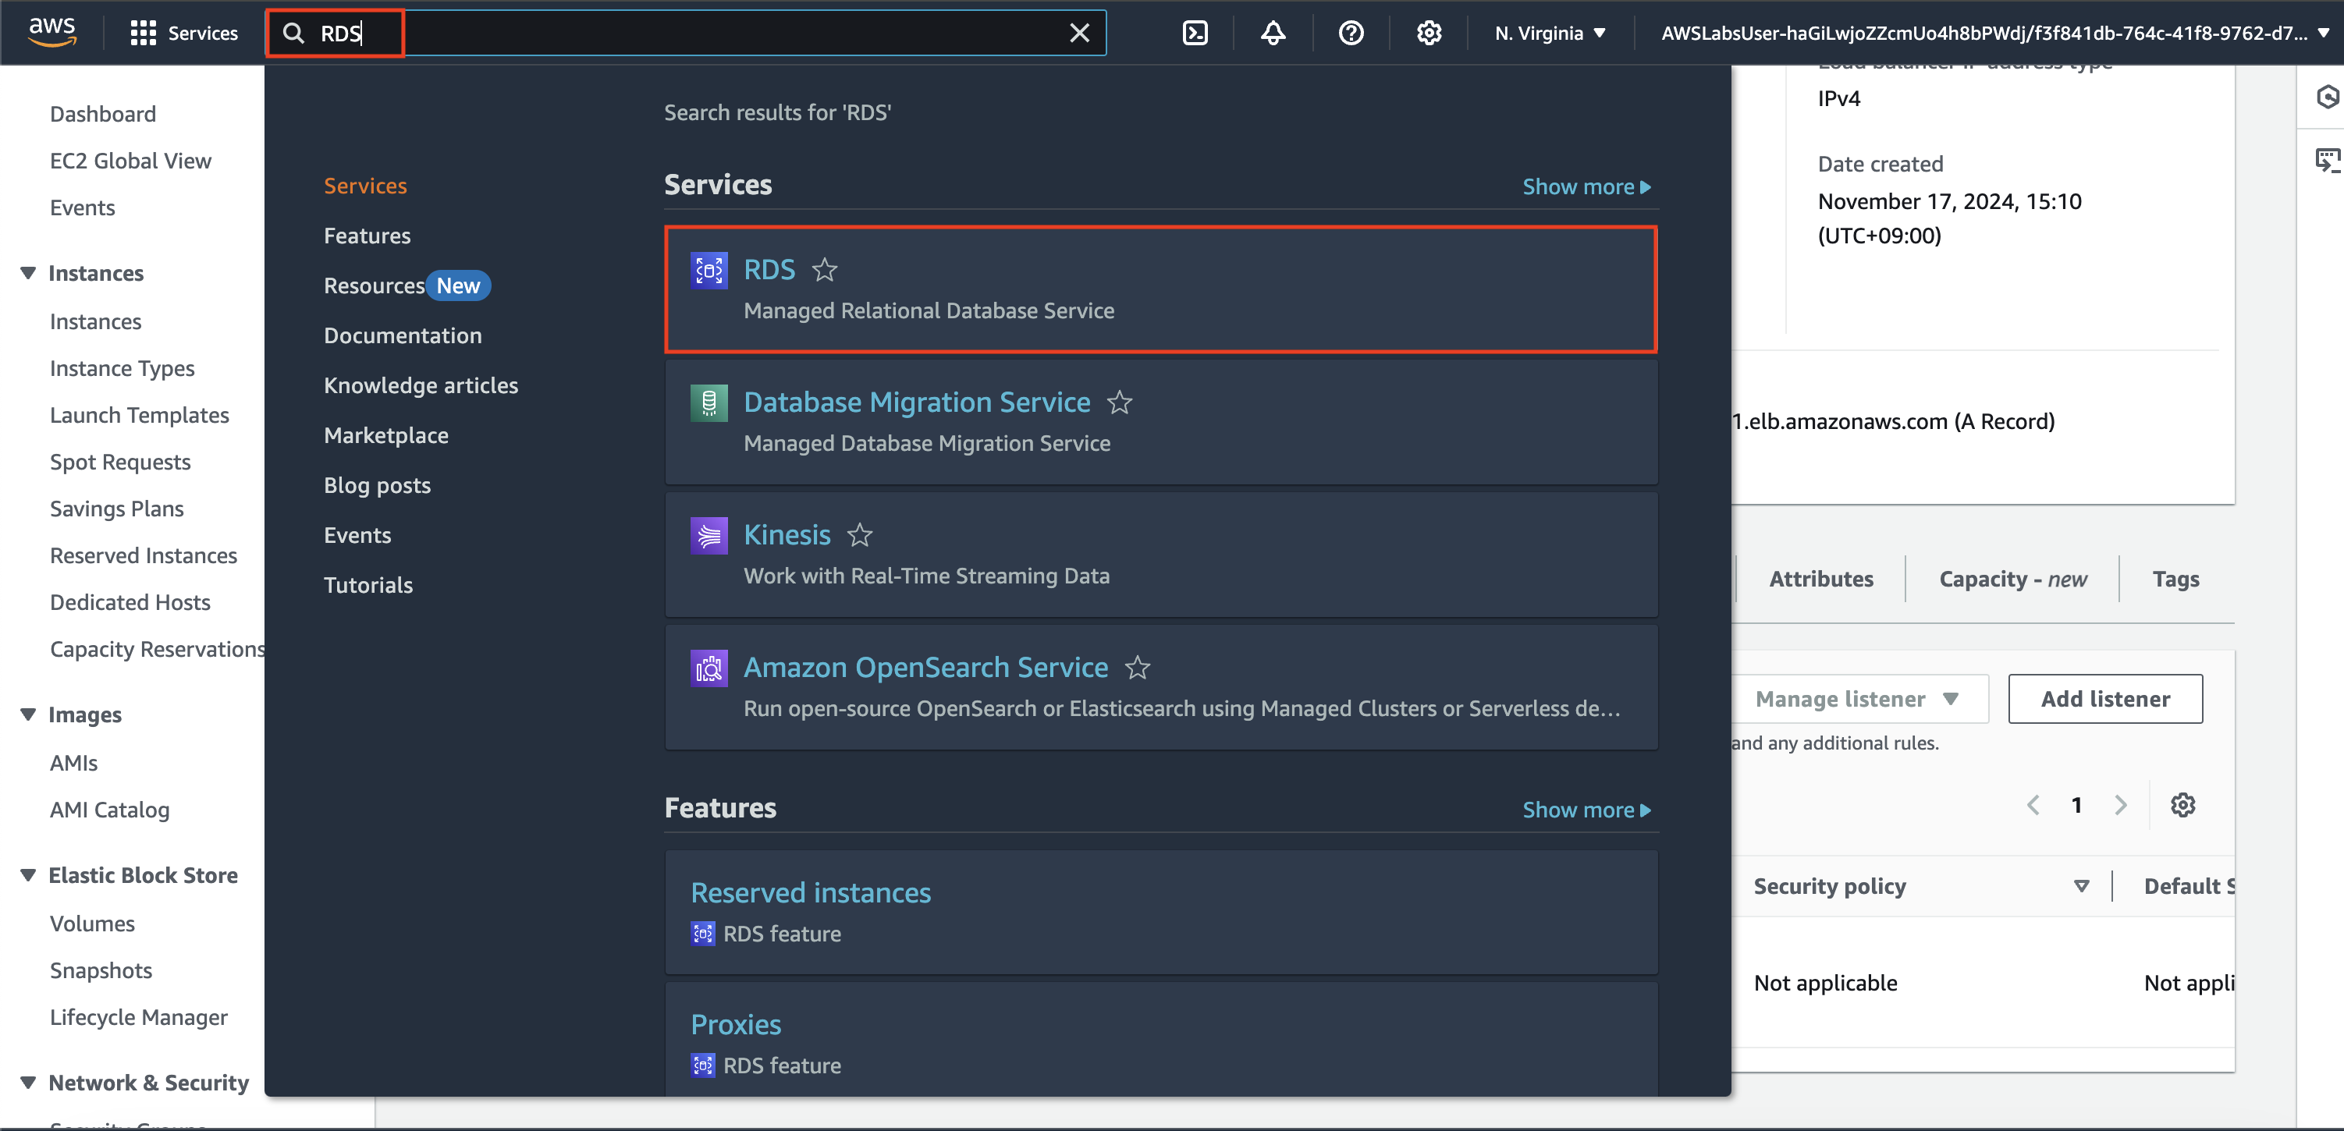The width and height of the screenshot is (2344, 1131).
Task: Open the CloudShell terminal icon
Action: [1195, 33]
